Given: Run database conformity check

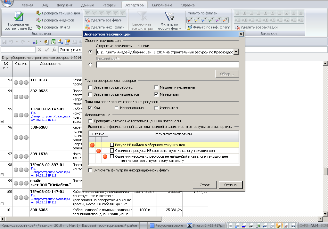Looking at the screenshot, I should click(18, 21).
